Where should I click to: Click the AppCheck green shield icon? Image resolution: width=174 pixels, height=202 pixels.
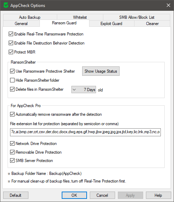pyautogui.click(x=6, y=6)
